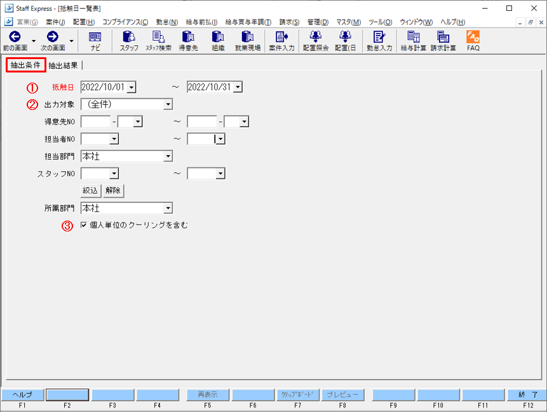
Task: Open the FAQ icon
Action: [x=473, y=41]
